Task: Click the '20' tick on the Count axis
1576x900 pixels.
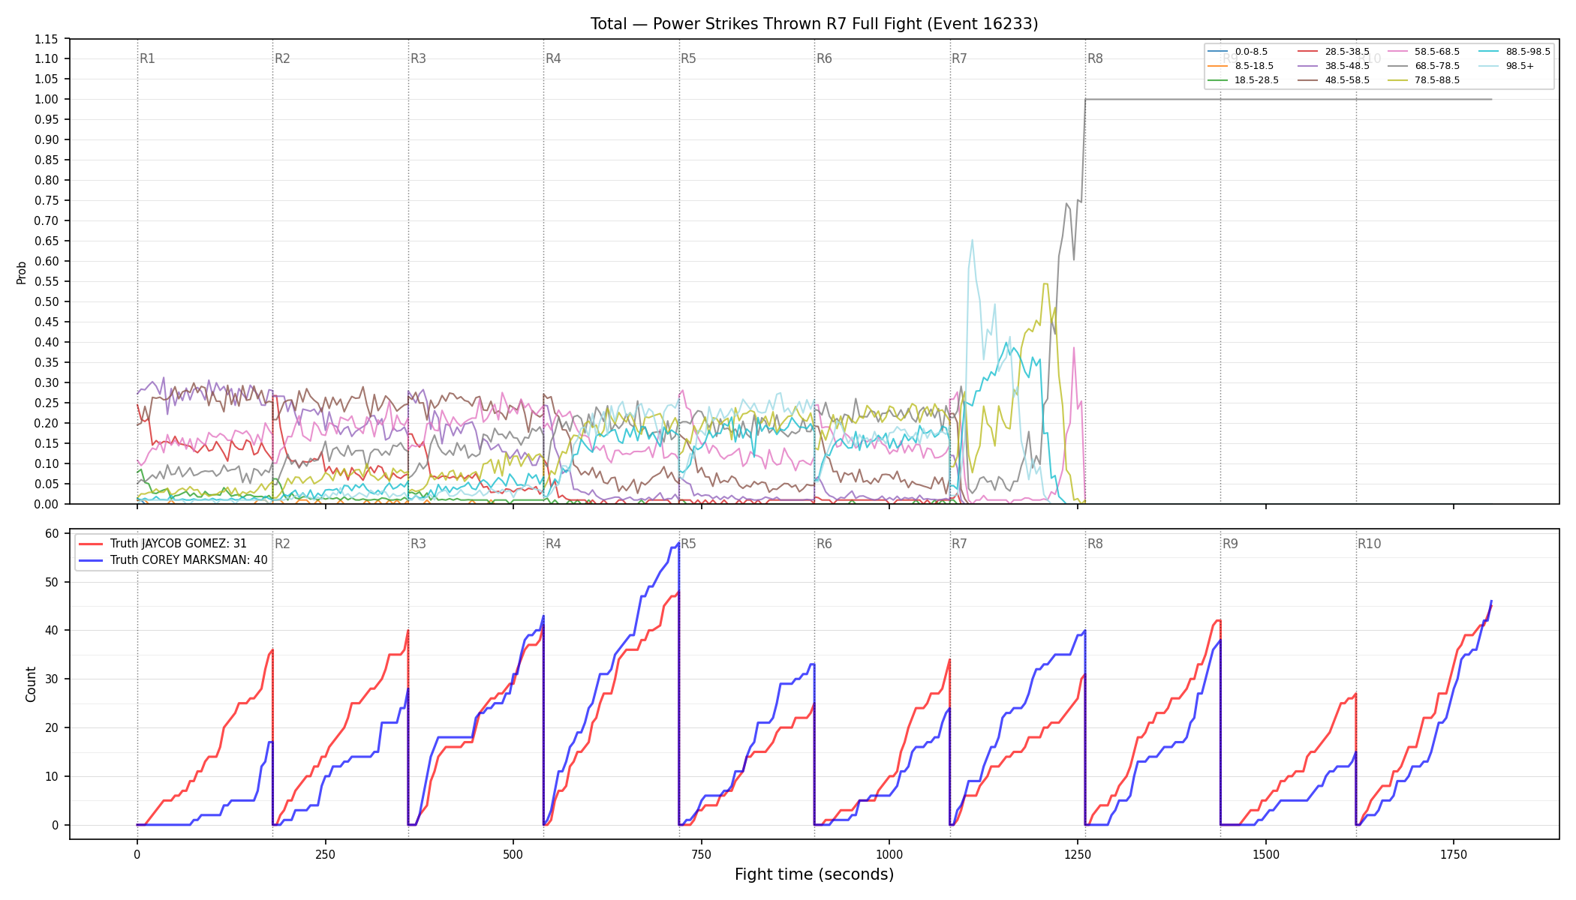Action: coord(52,727)
